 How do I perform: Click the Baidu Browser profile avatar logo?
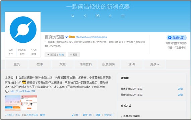(23, 30)
